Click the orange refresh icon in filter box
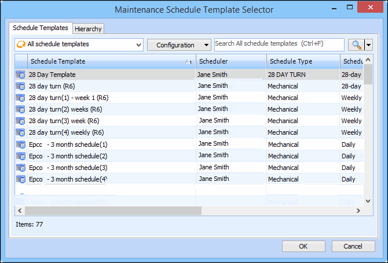This screenshot has width=388, height=263. tap(21, 45)
